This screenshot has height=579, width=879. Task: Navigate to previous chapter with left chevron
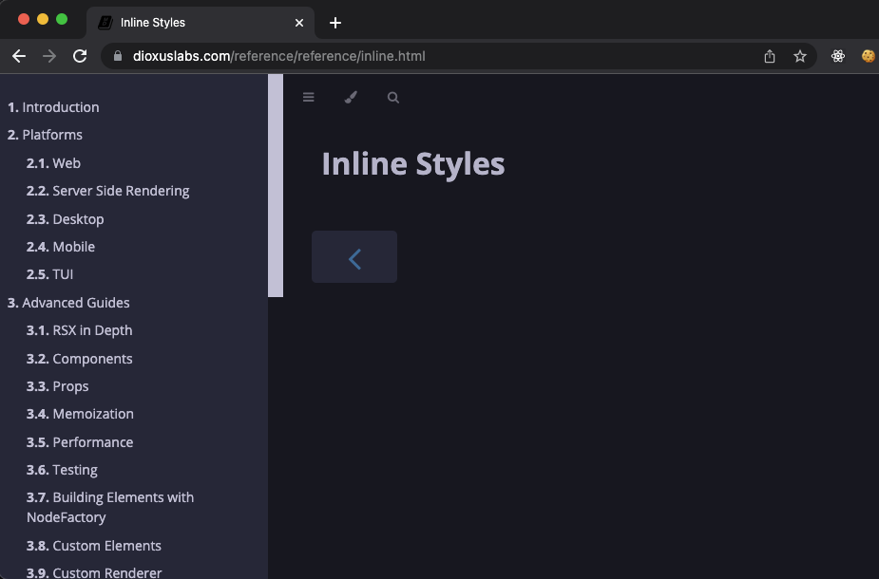(x=354, y=256)
